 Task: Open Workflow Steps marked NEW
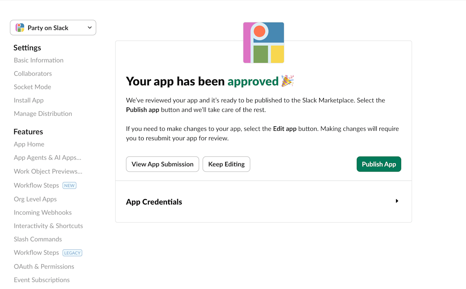[36, 185]
